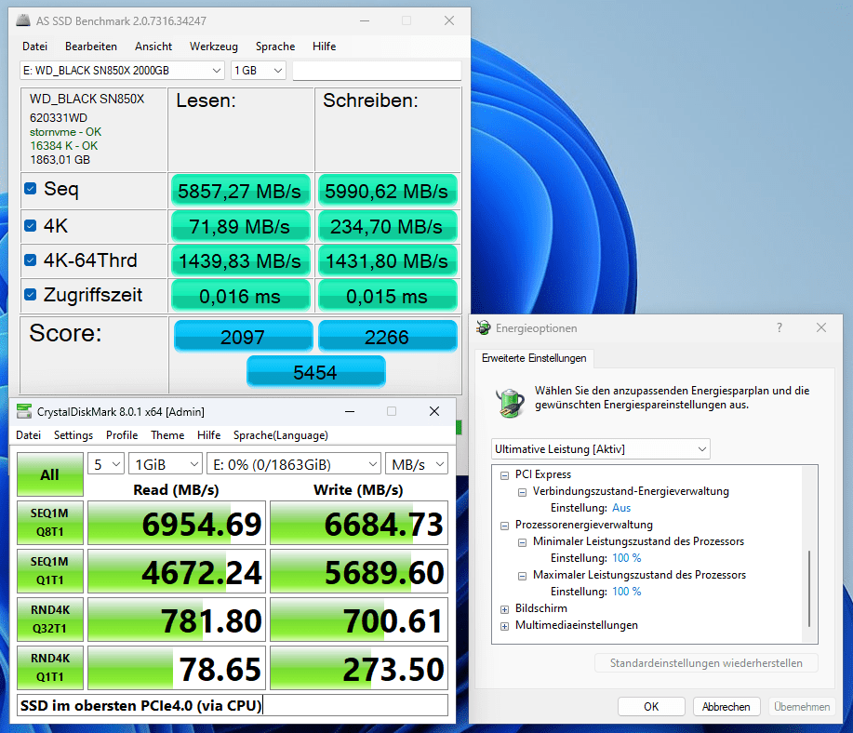
Task: Collapse Maximaler Leistungszustand des Prozessors
Action: point(522,576)
